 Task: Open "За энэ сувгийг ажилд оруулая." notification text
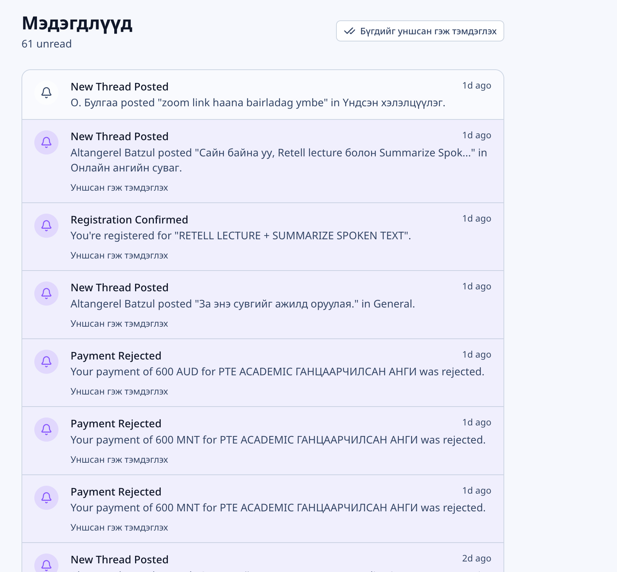click(243, 304)
